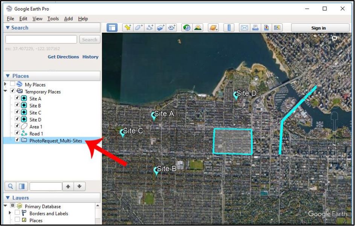Click the Site C placemark on the map
This screenshot has width=355, height=226.
(122, 133)
